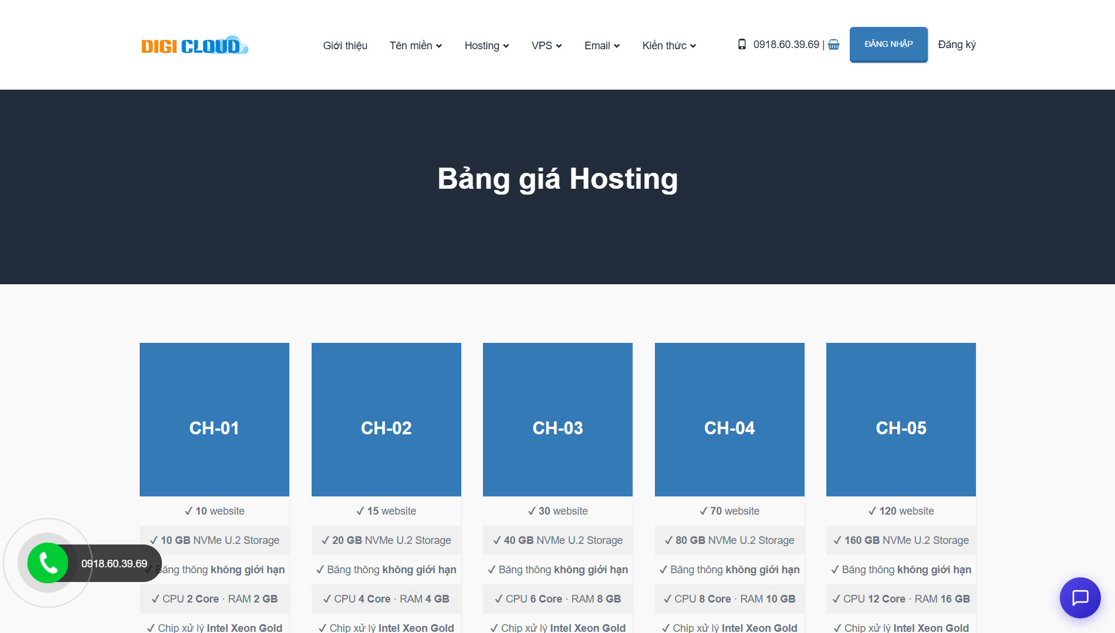Expand the VPS menu
This screenshot has width=1115, height=633.
[546, 46]
